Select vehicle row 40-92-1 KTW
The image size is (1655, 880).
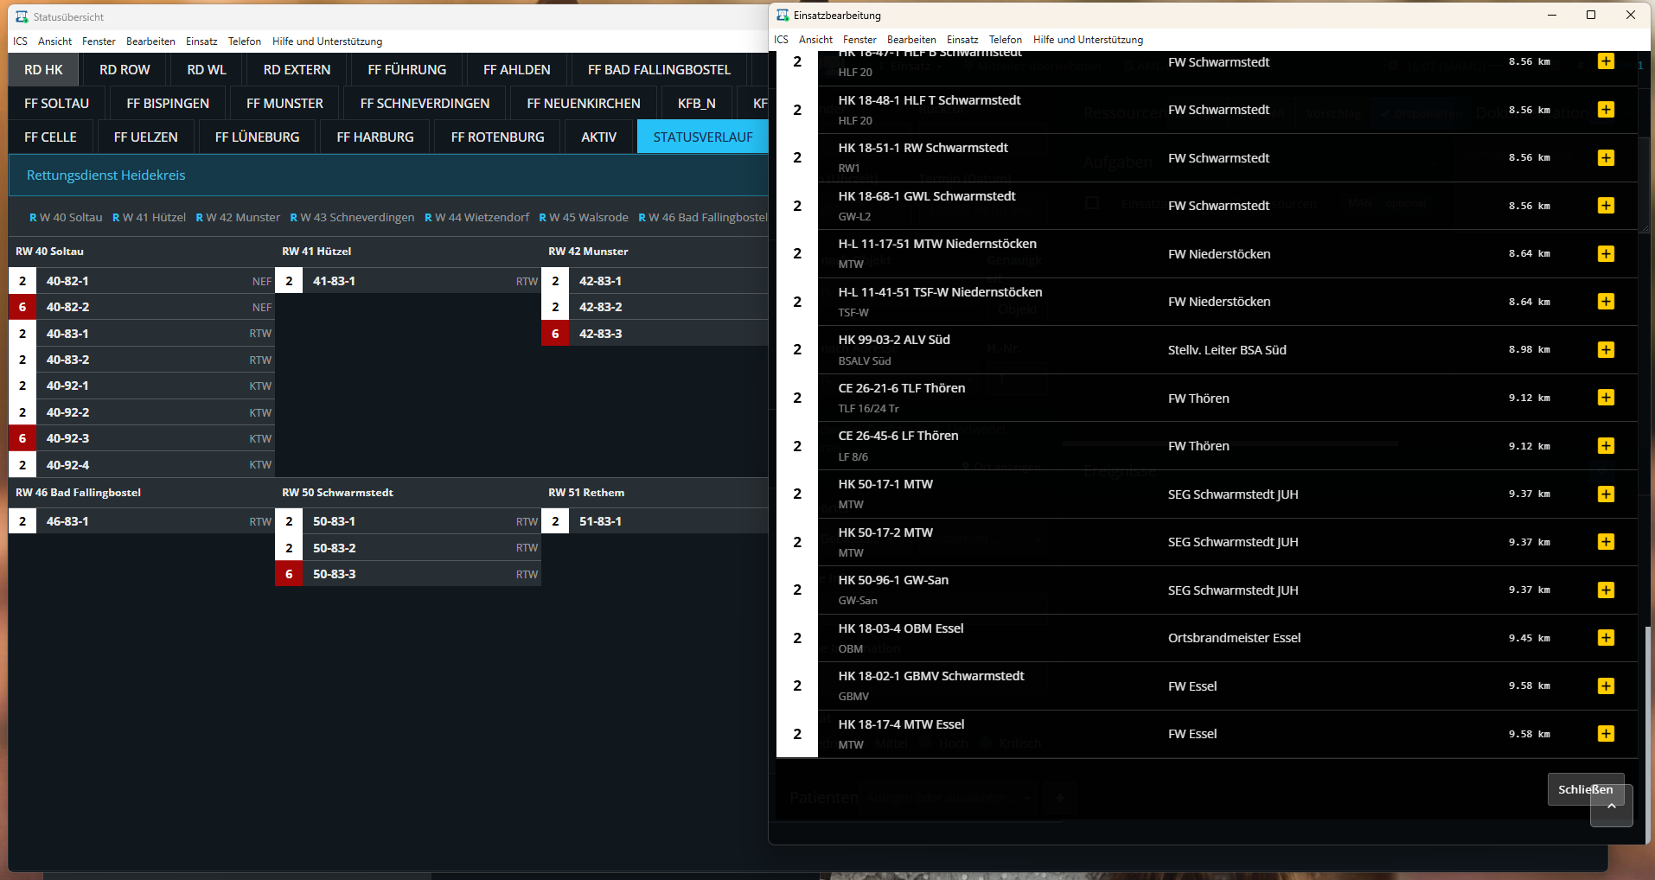147,386
